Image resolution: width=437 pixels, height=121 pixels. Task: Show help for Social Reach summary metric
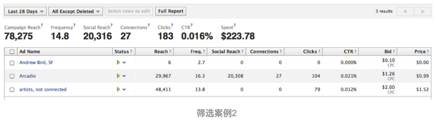click(x=112, y=25)
